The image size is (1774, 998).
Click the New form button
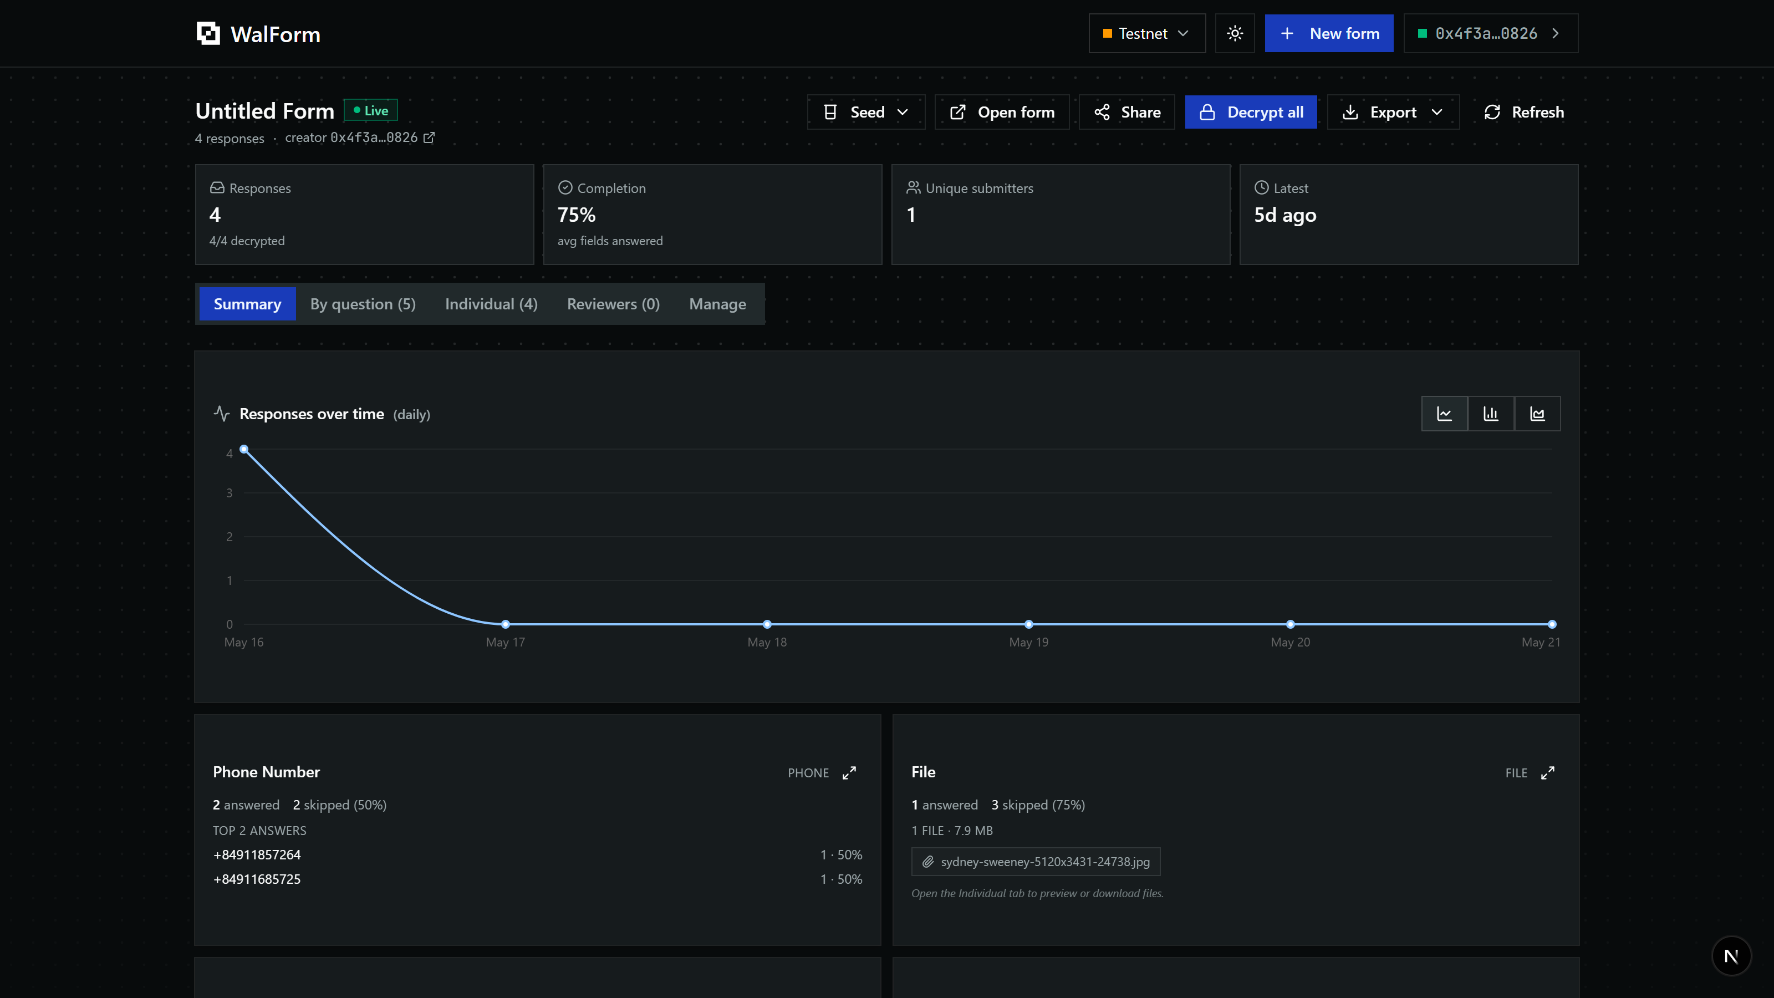1328,33
